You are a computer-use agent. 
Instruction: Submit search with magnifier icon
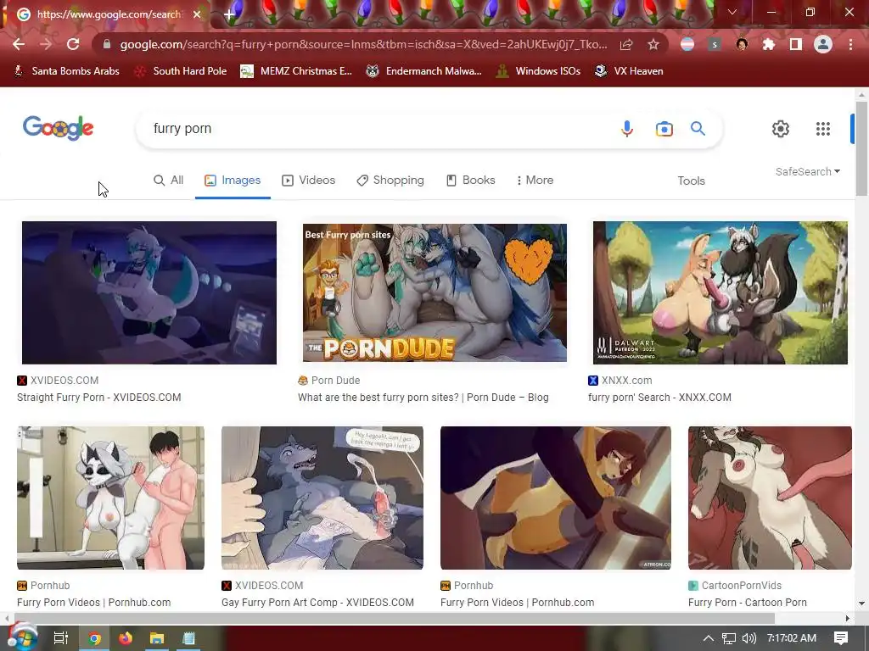coord(698,129)
